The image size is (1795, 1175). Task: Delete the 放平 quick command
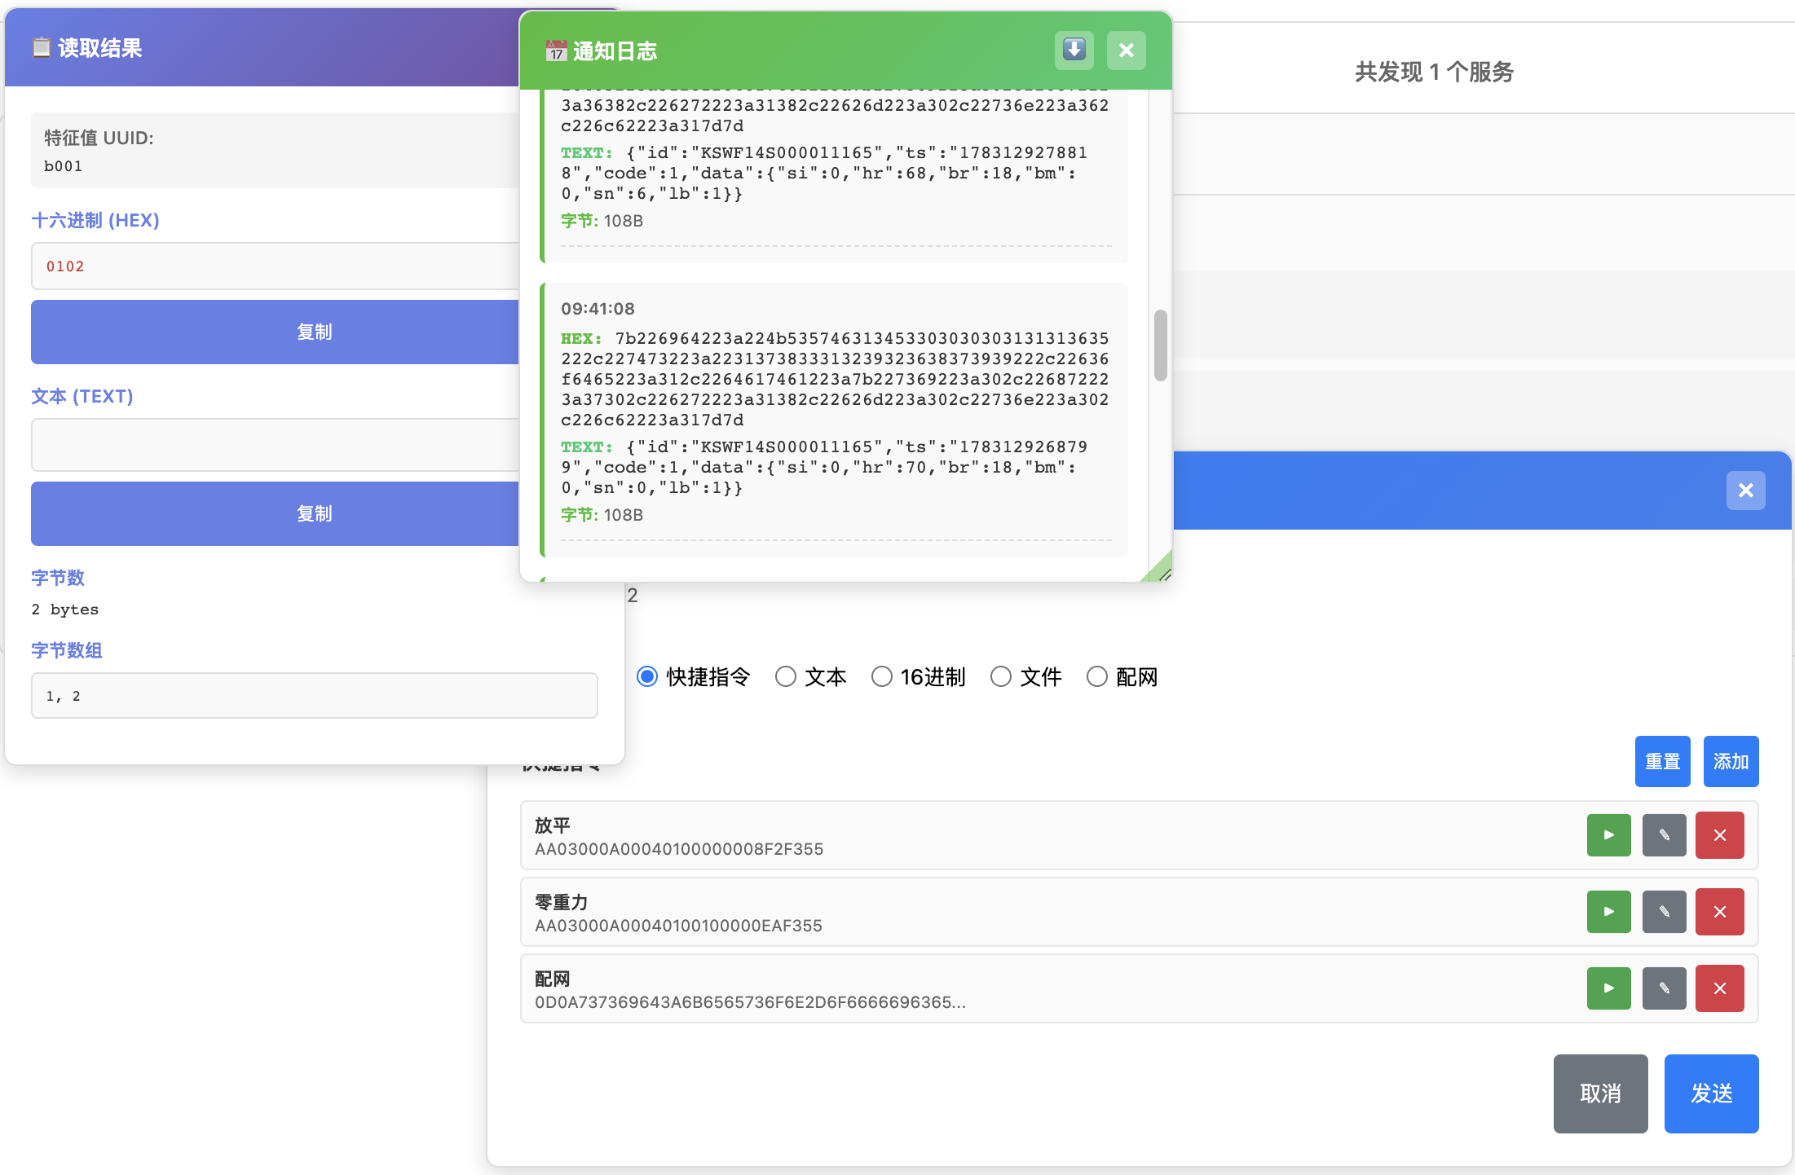coord(1719,835)
